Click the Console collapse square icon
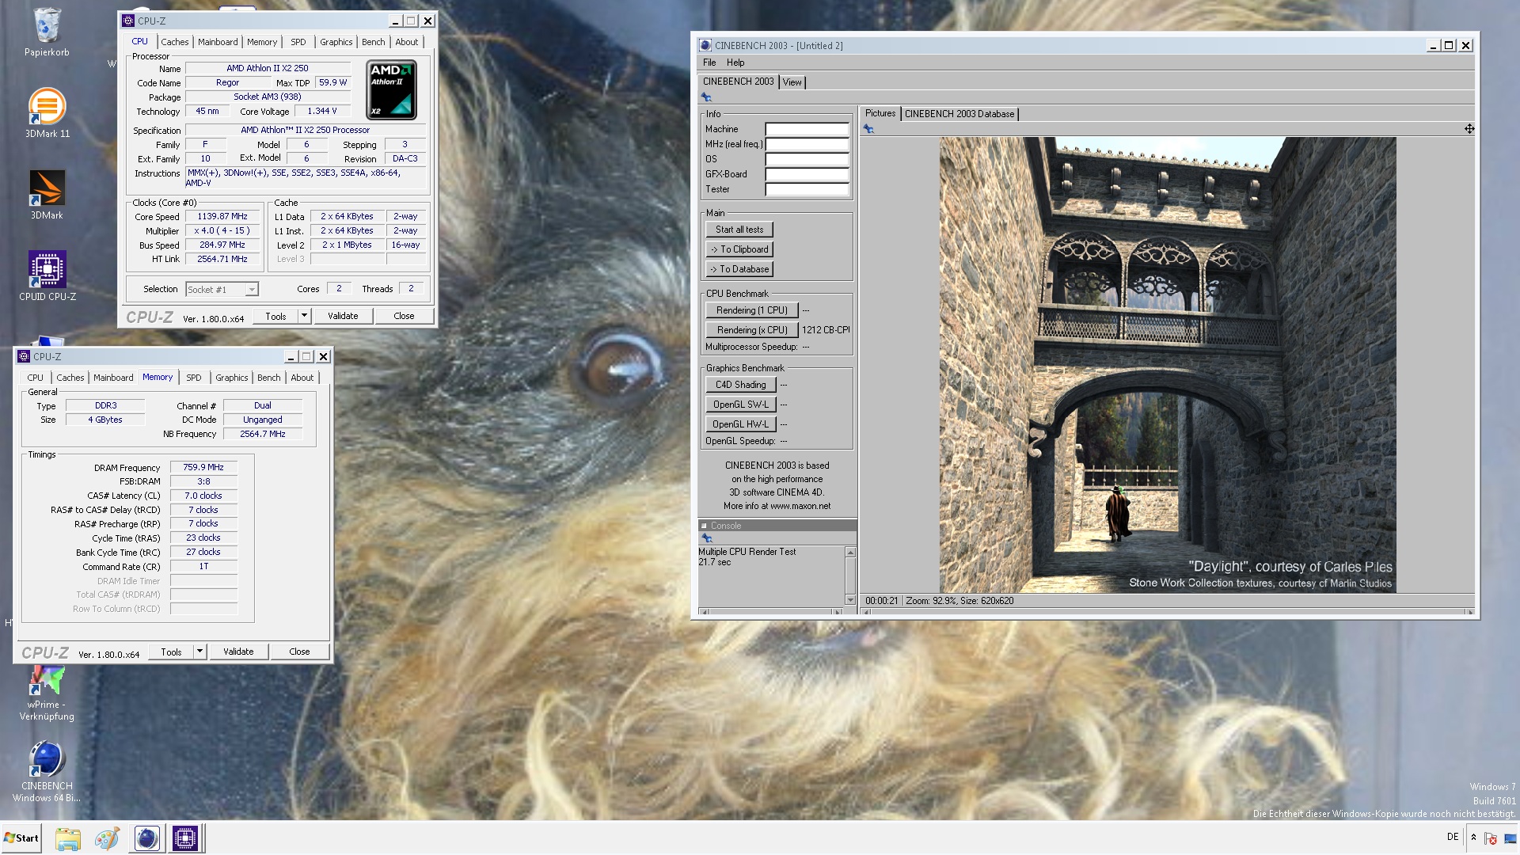This screenshot has width=1520, height=855. coord(704,526)
